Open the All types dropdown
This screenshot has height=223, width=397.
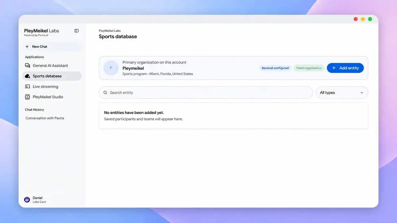point(342,92)
